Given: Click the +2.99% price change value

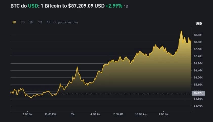Looking at the screenshot, I should coord(114,6).
